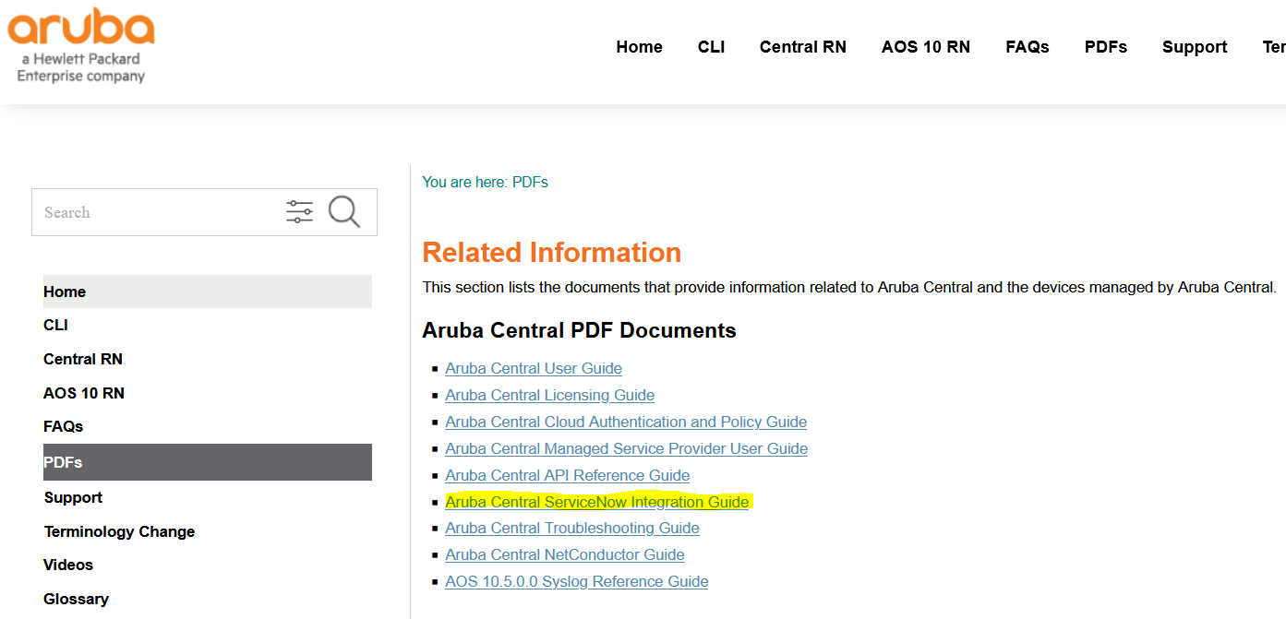Viewport: 1286px width, 619px height.
Task: Open the Aruba Central Licensing Guide
Action: click(x=549, y=395)
